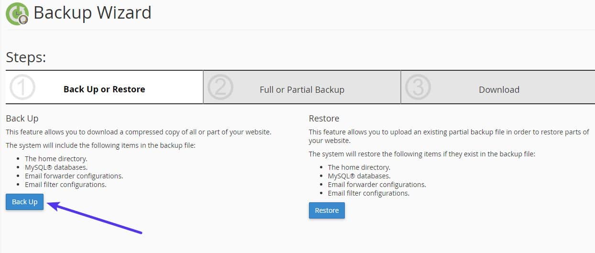The height and width of the screenshot is (253, 595).
Task: Click the purple arrow pointing at Back Up
Action: (x=96, y=218)
